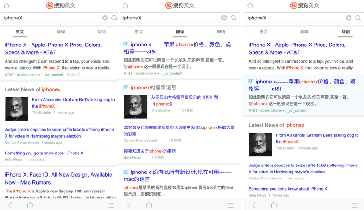Viewport: 364px width, 210px height.
Task: Tap the Sogou English logo in right screen
Action: pyautogui.click(x=305, y=6)
